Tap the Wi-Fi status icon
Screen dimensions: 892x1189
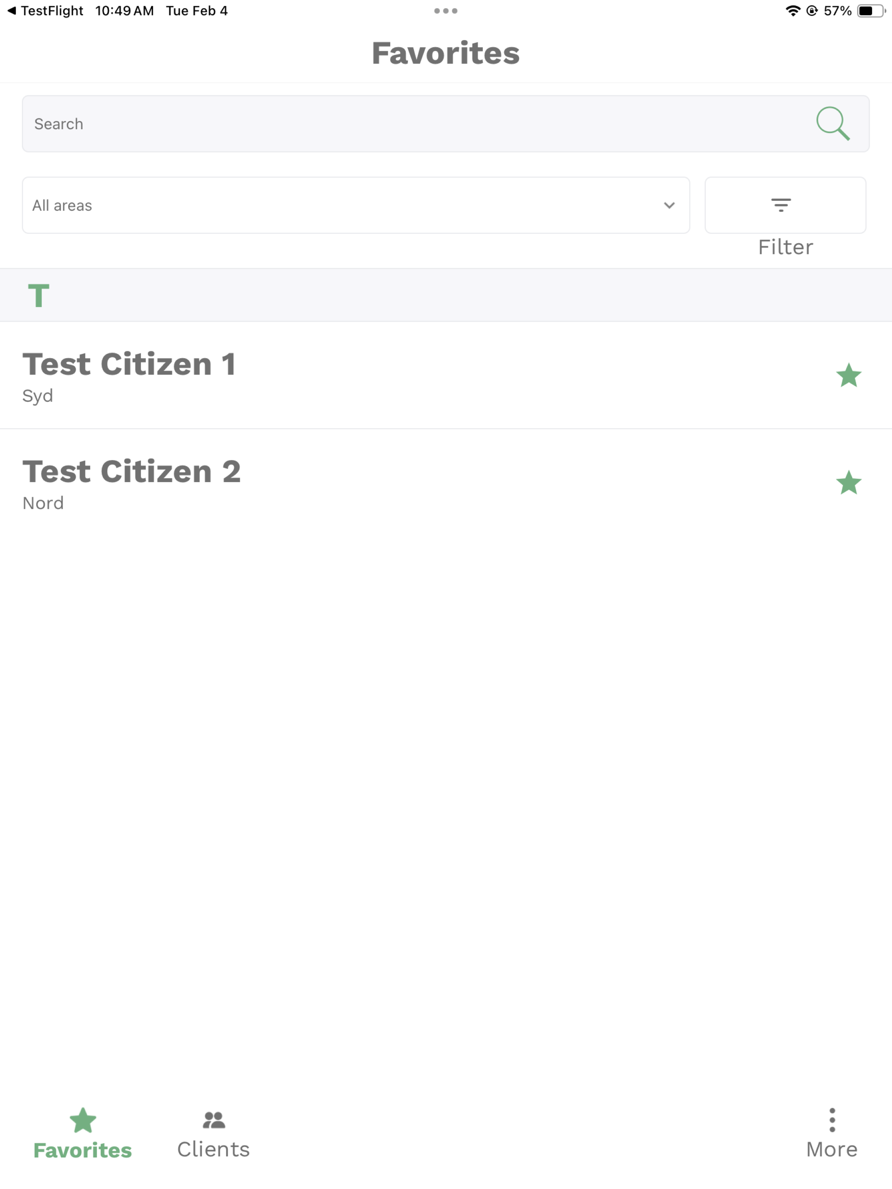pyautogui.click(x=793, y=11)
